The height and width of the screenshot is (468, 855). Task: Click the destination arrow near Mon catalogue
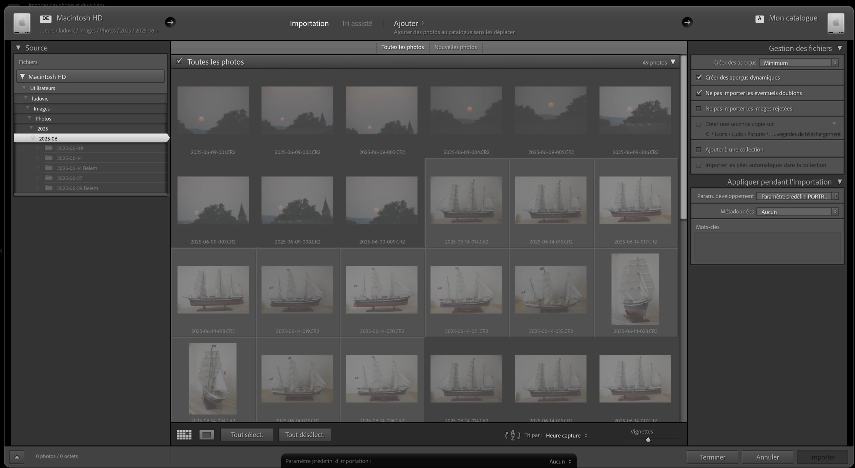point(687,22)
